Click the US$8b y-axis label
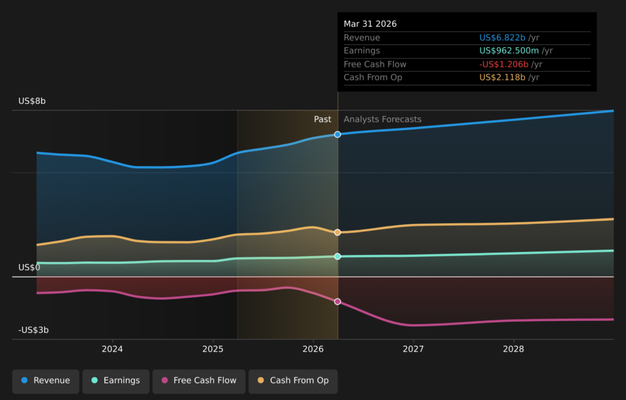 pyautogui.click(x=32, y=101)
